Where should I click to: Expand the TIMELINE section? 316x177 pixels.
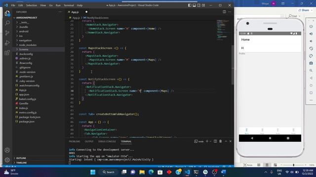pyautogui.click(x=21, y=163)
